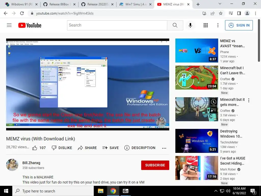Open the taskbar volume speaker icon

228,191
